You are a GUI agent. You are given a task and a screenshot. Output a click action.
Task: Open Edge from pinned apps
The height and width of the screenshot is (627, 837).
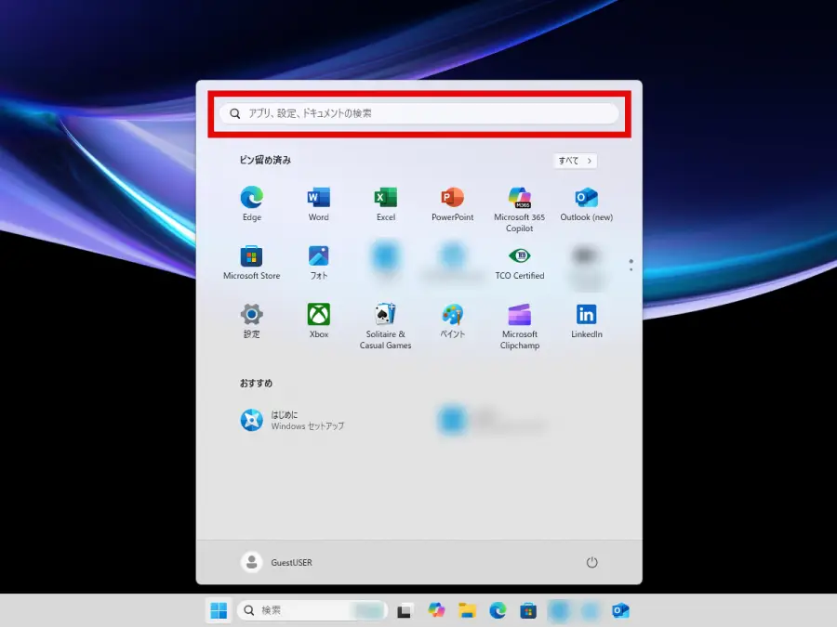click(x=251, y=204)
